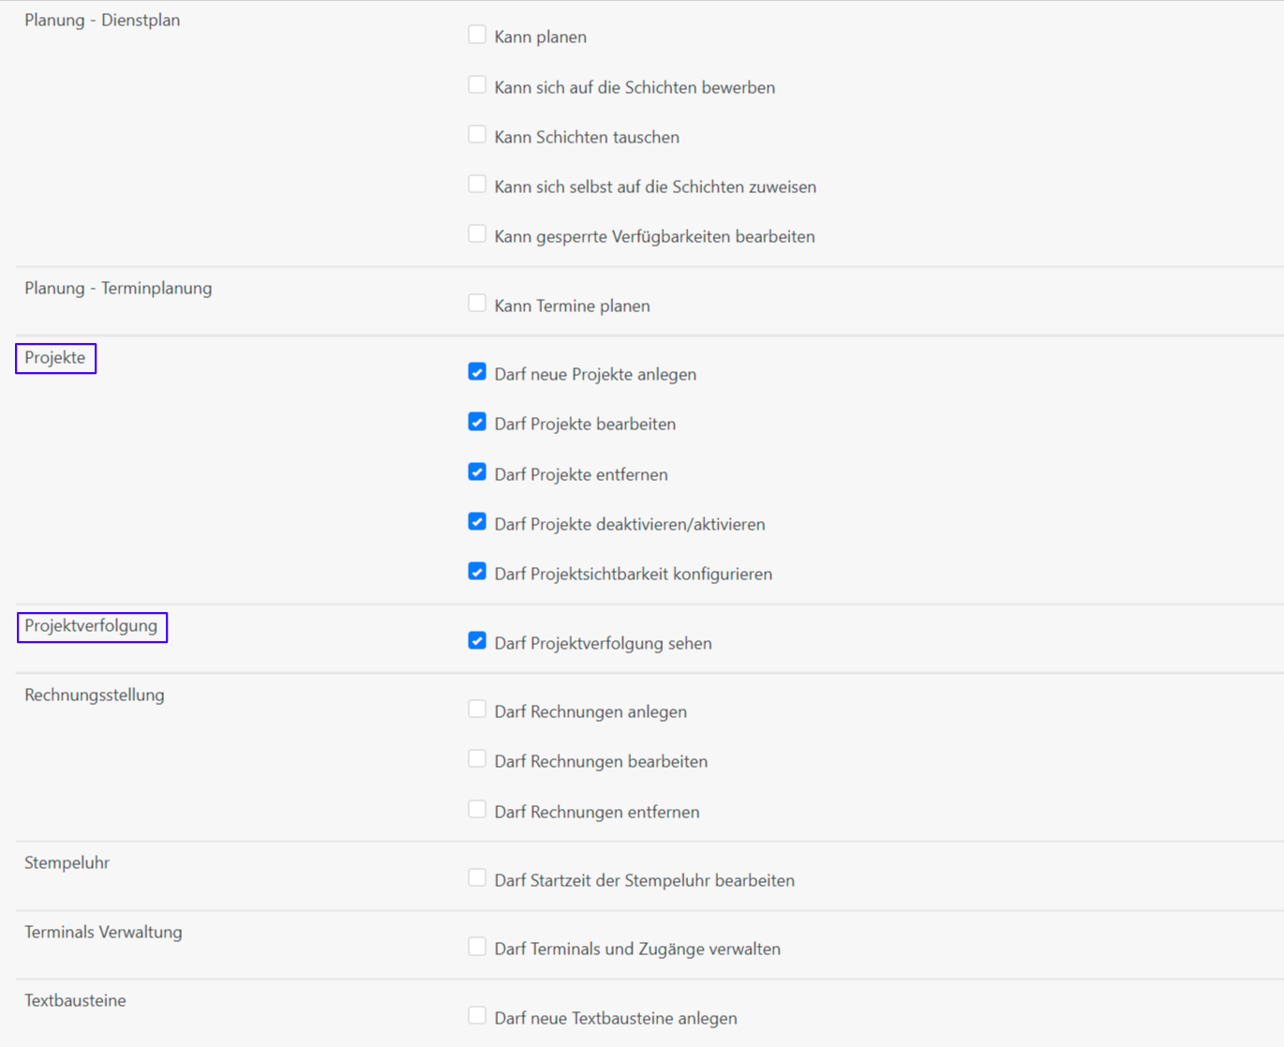Enable 'Darf neue Textbausteine anlegen'

pyautogui.click(x=477, y=1016)
